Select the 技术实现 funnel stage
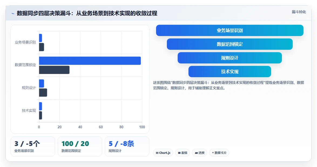This screenshot has width=317, height=167. [x=230, y=72]
